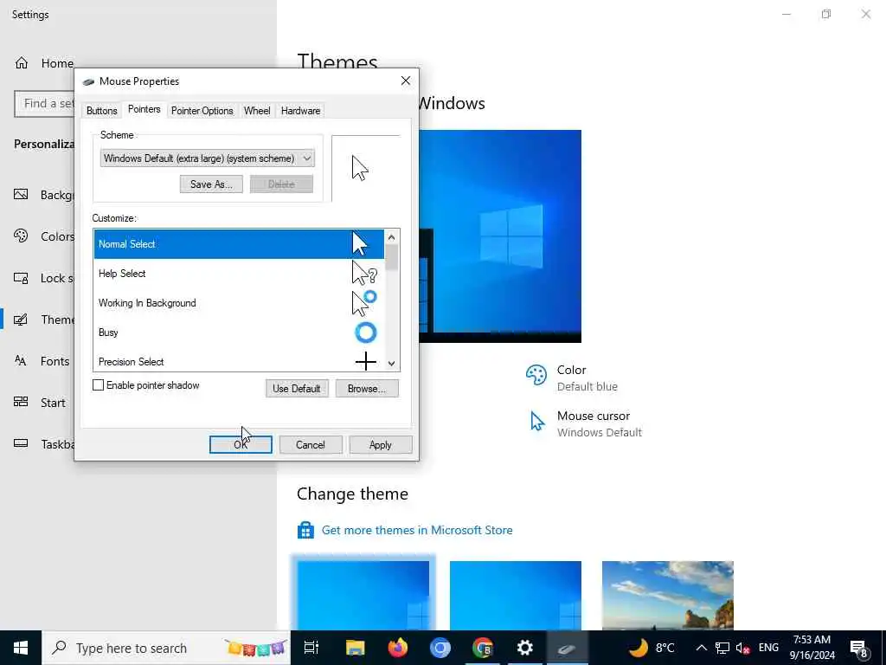Open clock and date 7:53 AM
886x665 pixels.
812,648
